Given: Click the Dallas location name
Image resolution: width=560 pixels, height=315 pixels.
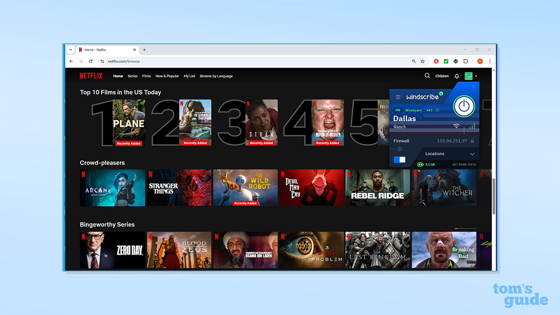Looking at the screenshot, I should [x=405, y=119].
